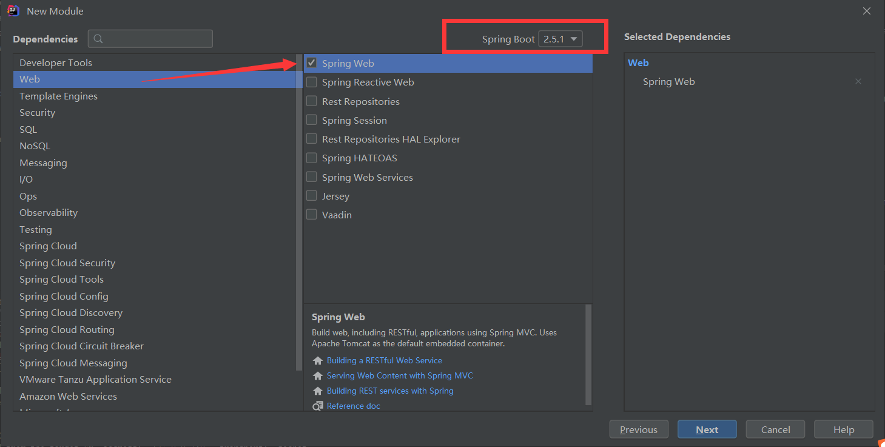This screenshot has width=885, height=447.
Task: Open the Reference doc link
Action: pyautogui.click(x=353, y=406)
